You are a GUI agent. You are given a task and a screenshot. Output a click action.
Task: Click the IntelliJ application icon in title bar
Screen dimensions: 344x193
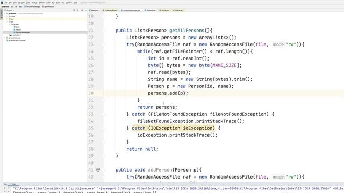coord(2,3)
